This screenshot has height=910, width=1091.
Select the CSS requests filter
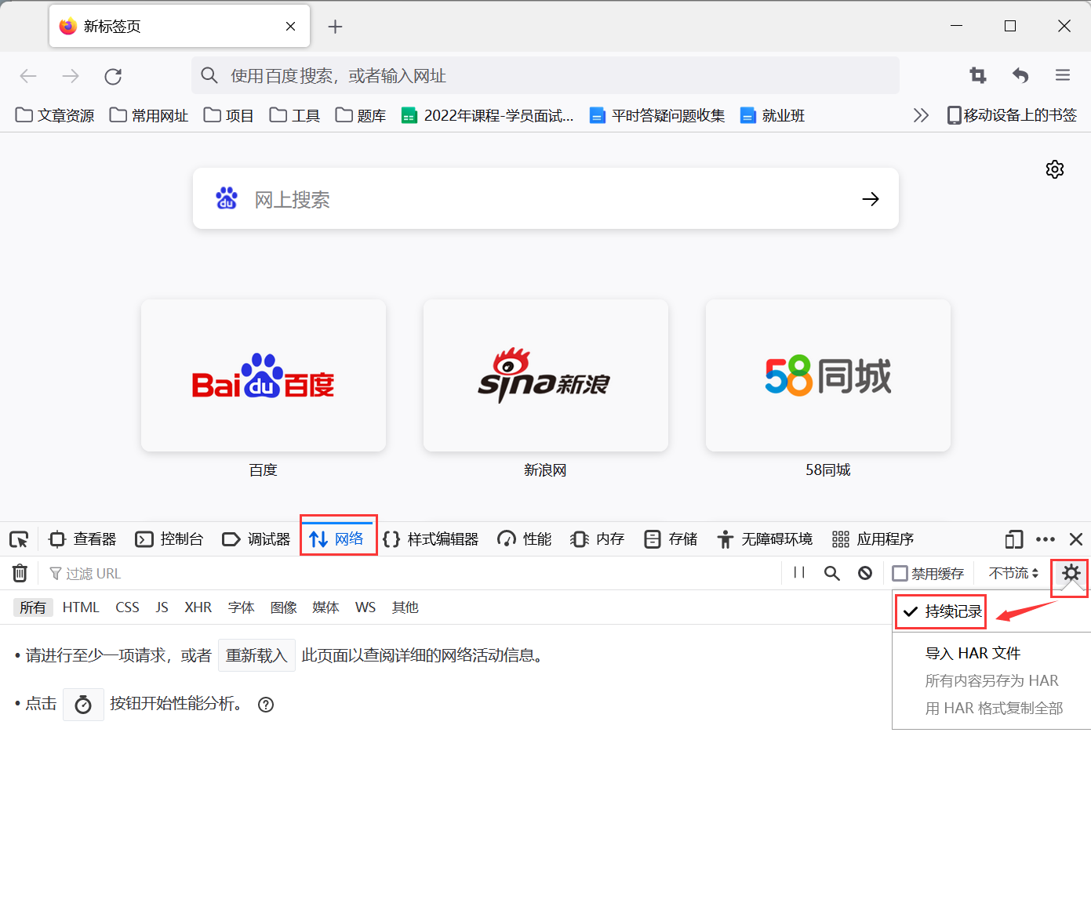(126, 607)
